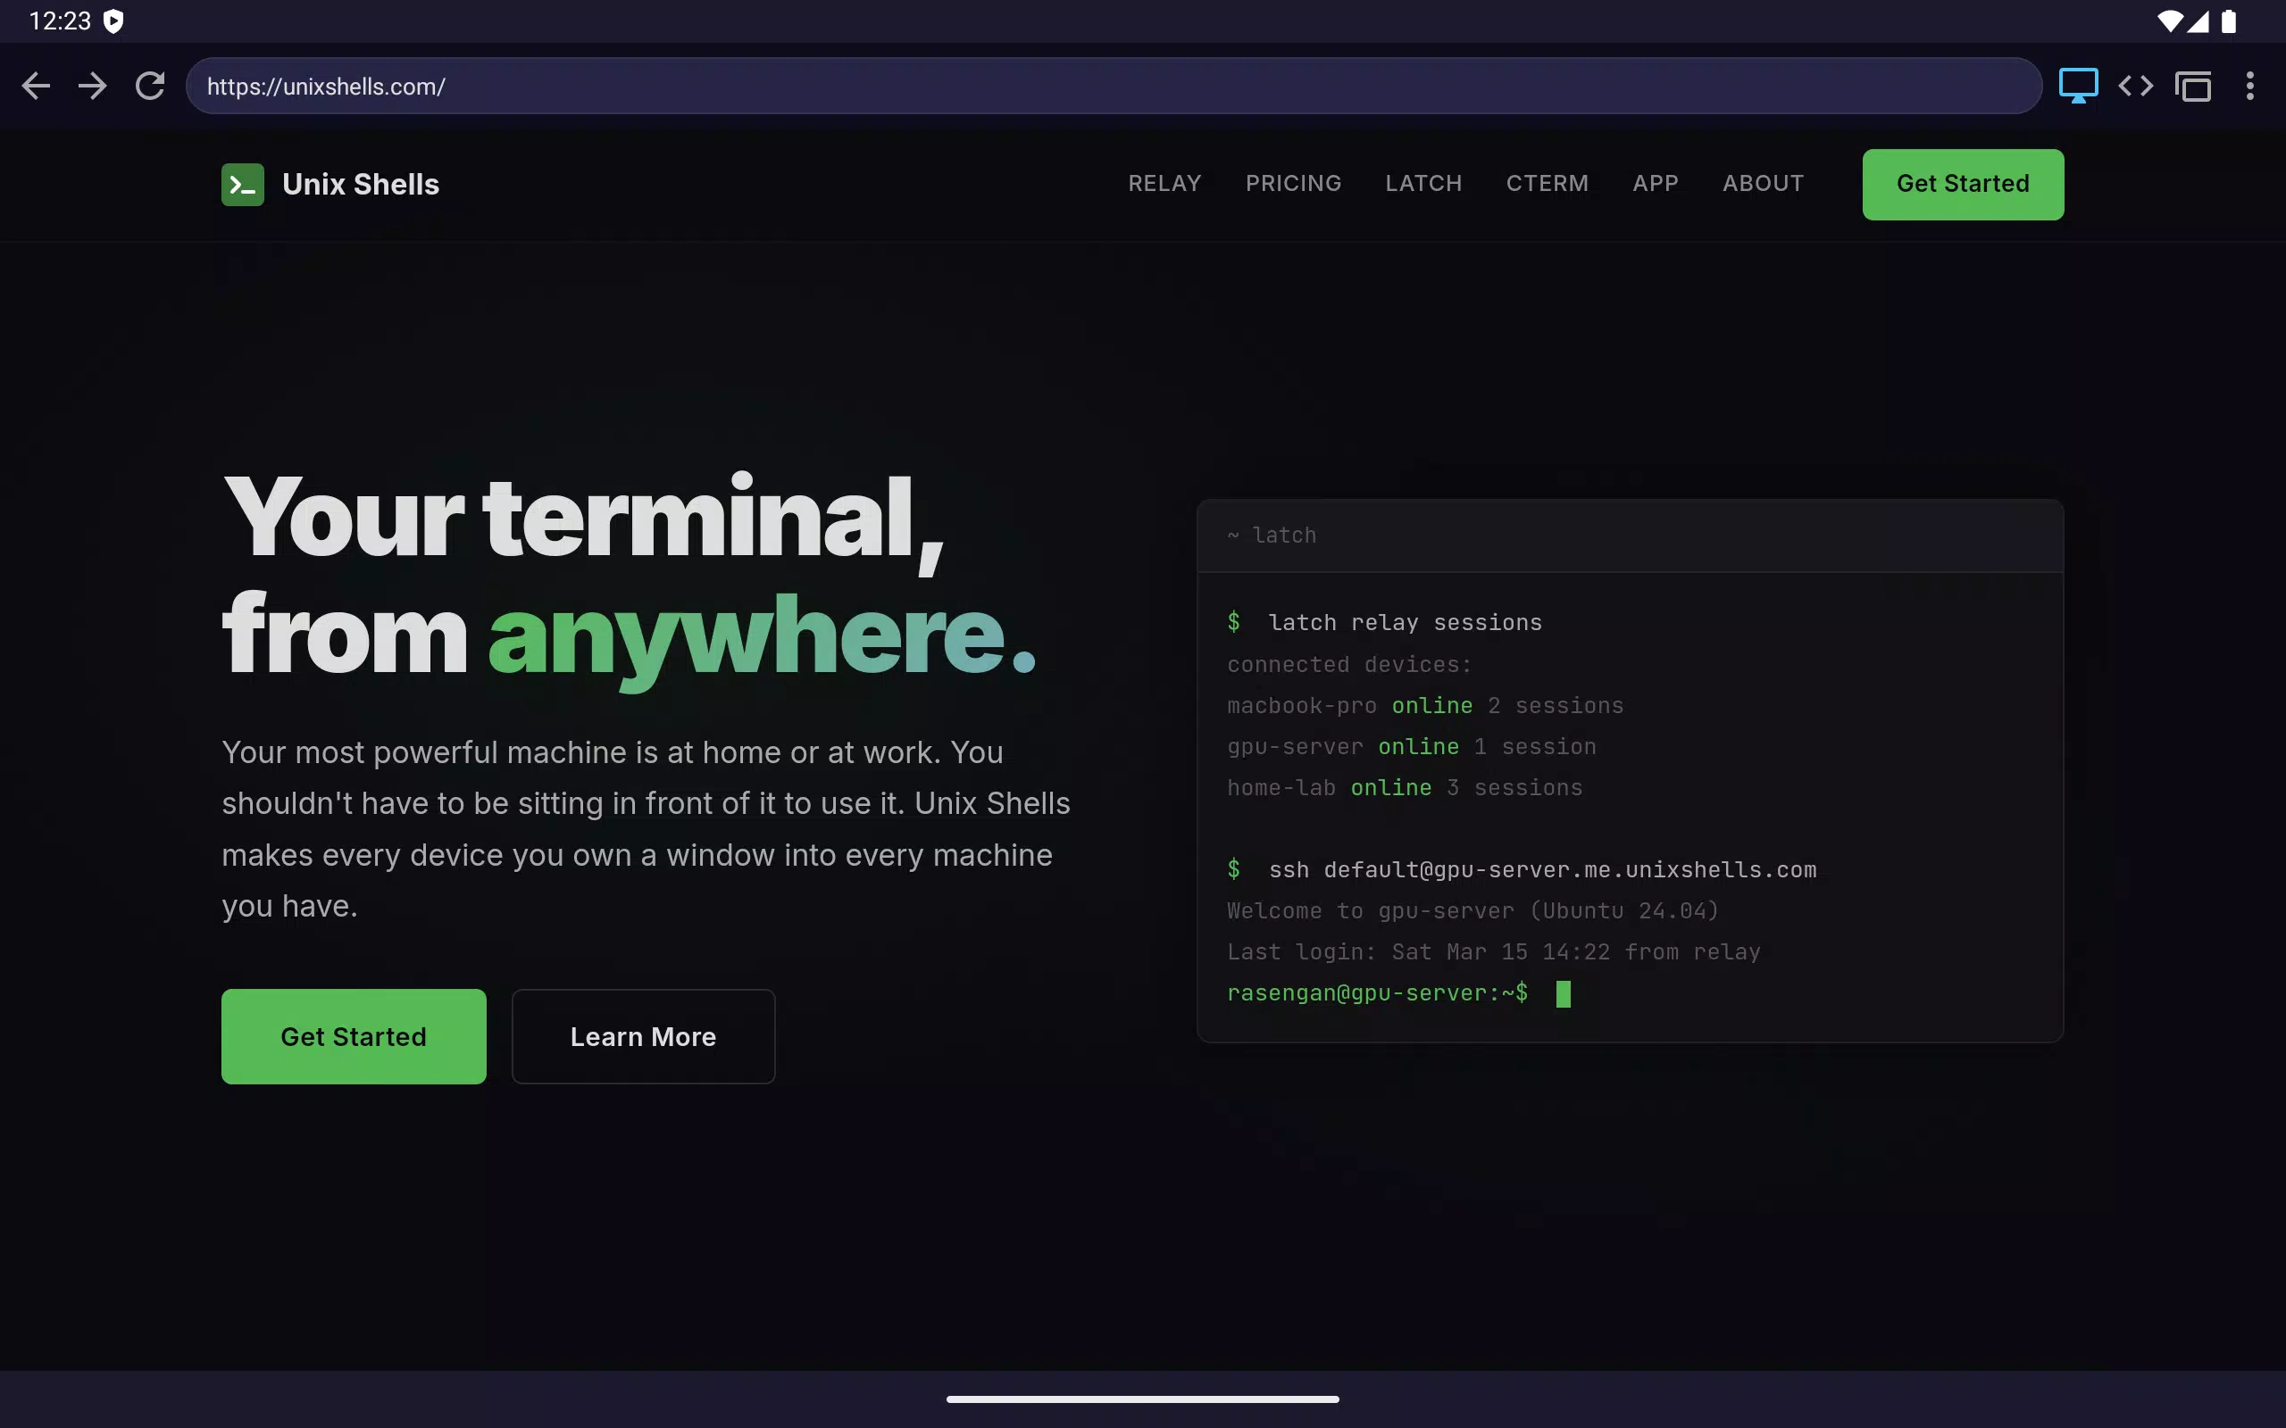Open the browser overflow menu
This screenshot has height=1428, width=2286.
point(2250,86)
